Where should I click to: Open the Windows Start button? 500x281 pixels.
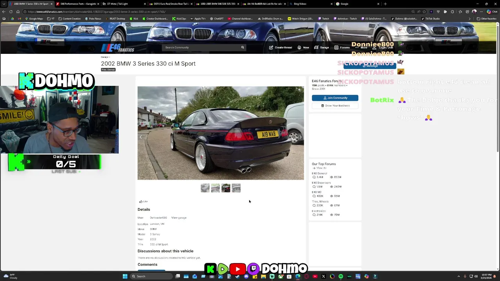(125, 276)
